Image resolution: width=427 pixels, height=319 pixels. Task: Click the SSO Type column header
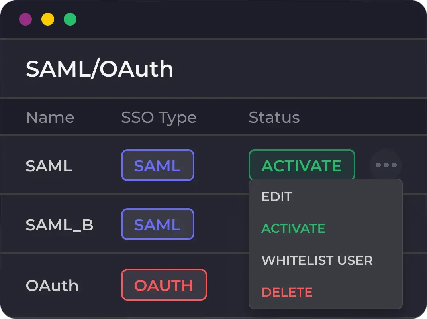(159, 117)
